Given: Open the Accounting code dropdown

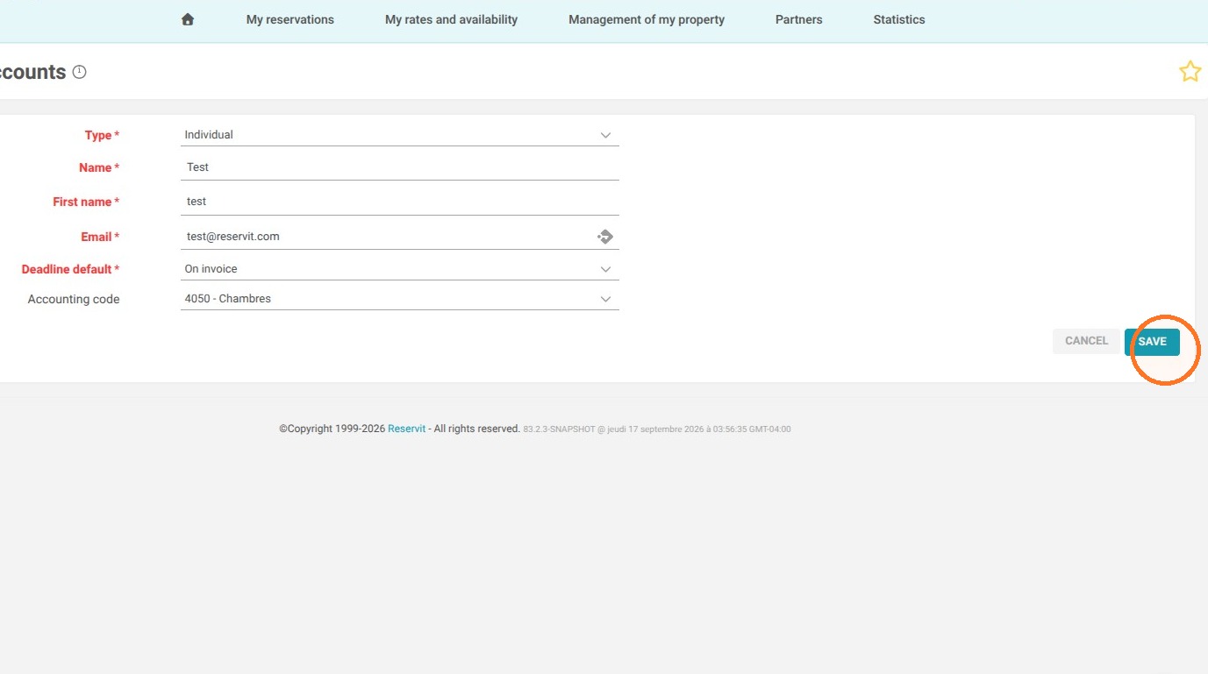Looking at the screenshot, I should point(399,299).
